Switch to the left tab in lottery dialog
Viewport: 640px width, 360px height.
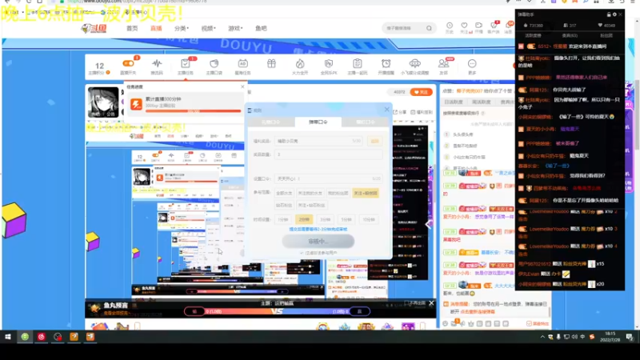270,122
